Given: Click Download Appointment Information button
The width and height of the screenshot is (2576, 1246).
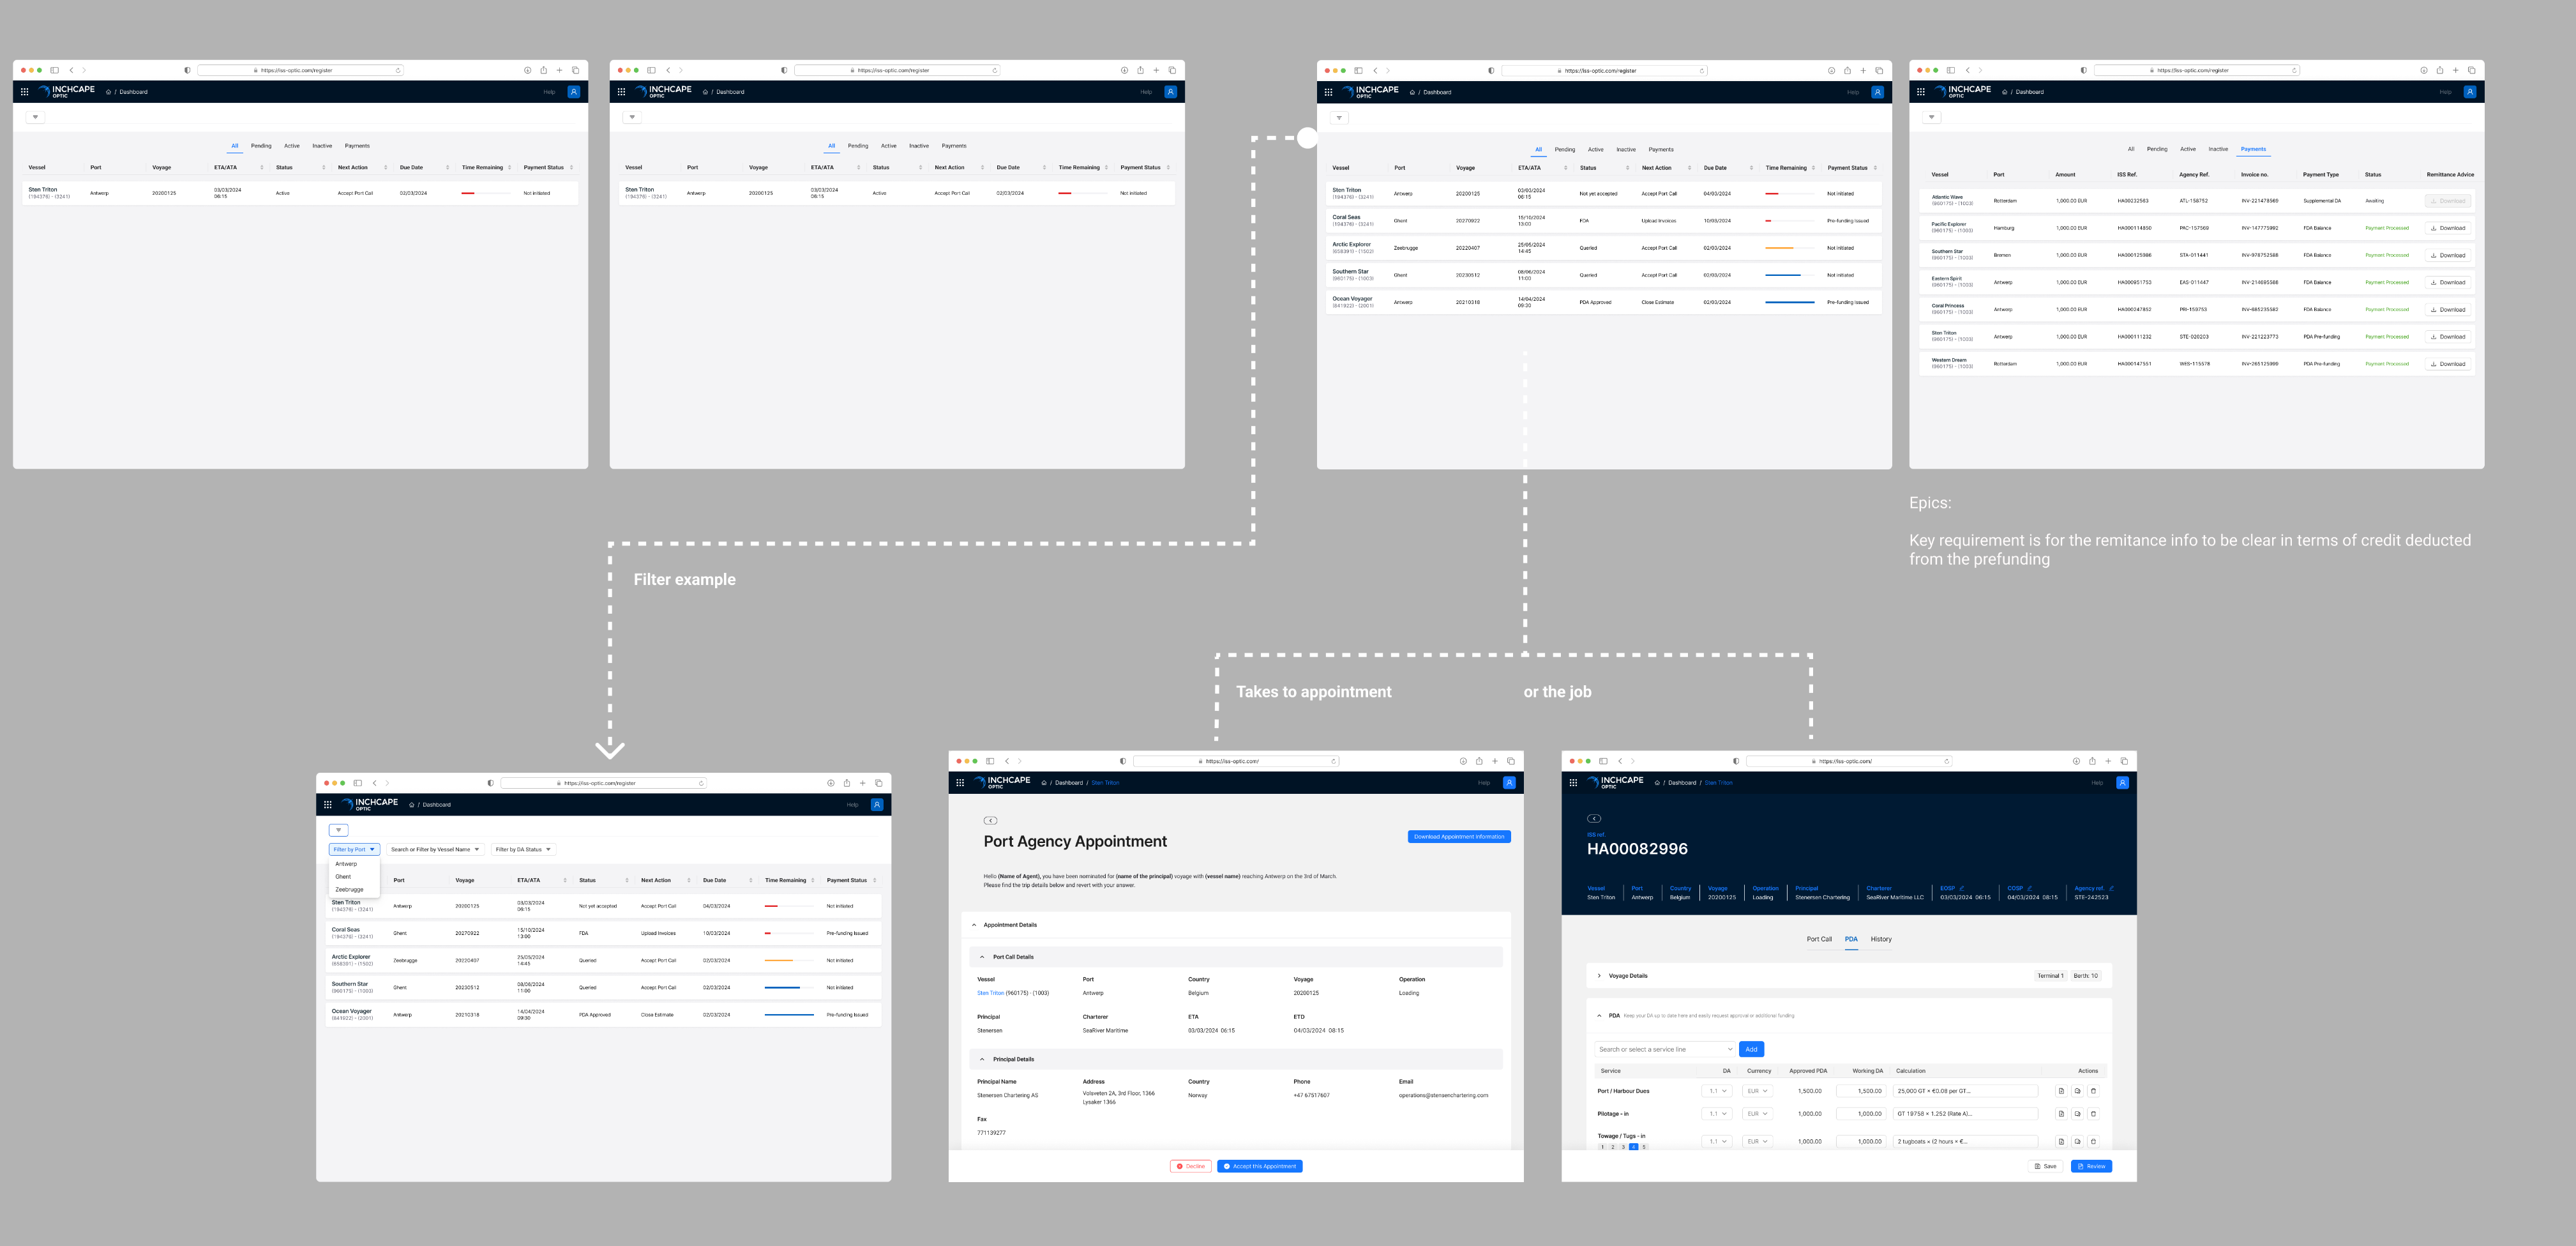Looking at the screenshot, I should pyautogui.click(x=1459, y=837).
